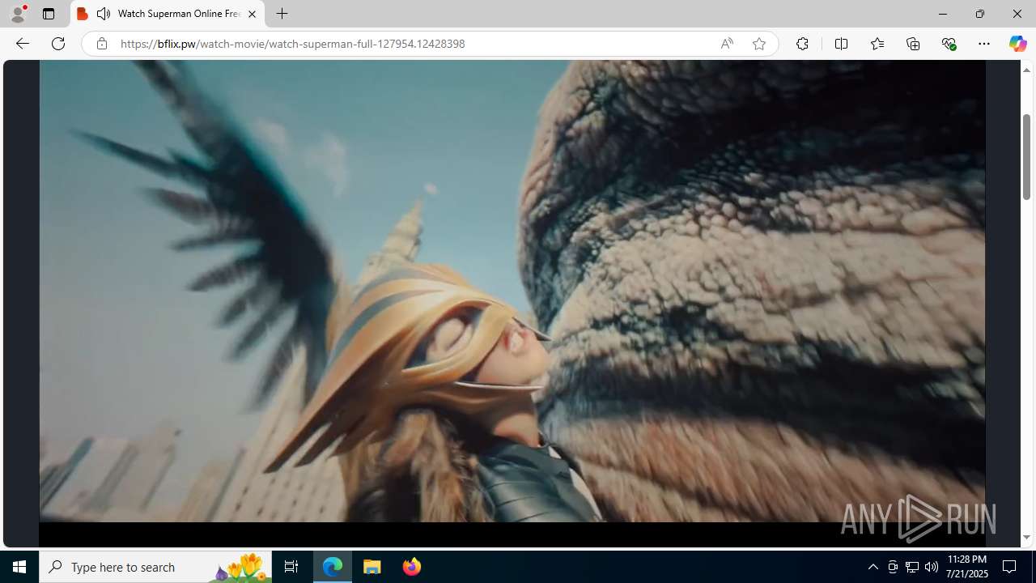Open the Copilot sidebar
This screenshot has width=1036, height=583.
tap(1017, 44)
